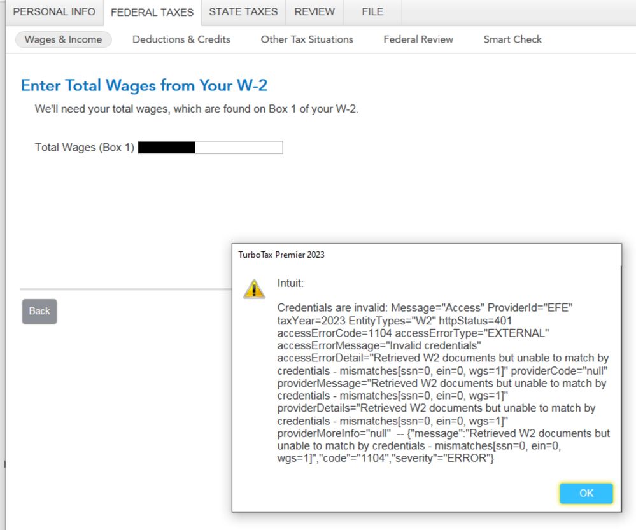Click the Box 1 instruction sentence
Image resolution: width=636 pixels, height=530 pixels.
[196, 109]
